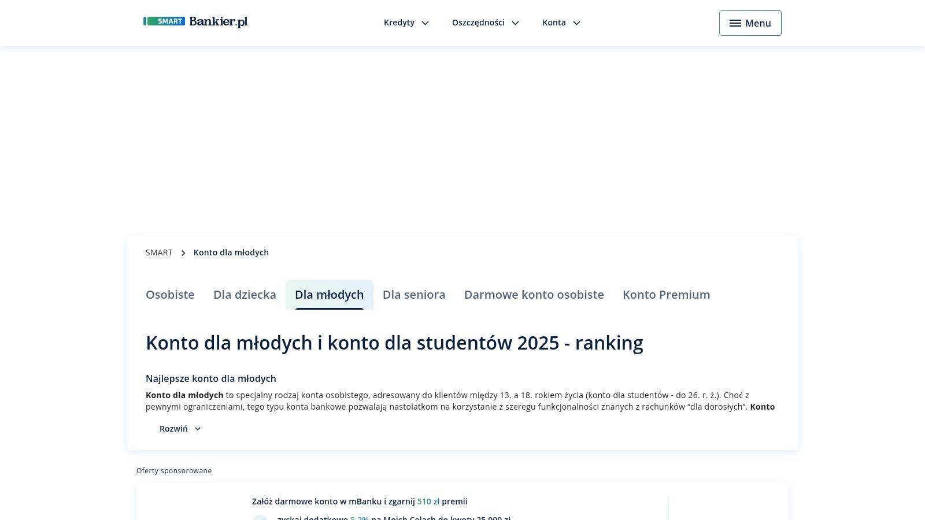Viewport: 925px width, 520px height.
Task: Switch to the Osobiste tab
Action: [170, 295]
